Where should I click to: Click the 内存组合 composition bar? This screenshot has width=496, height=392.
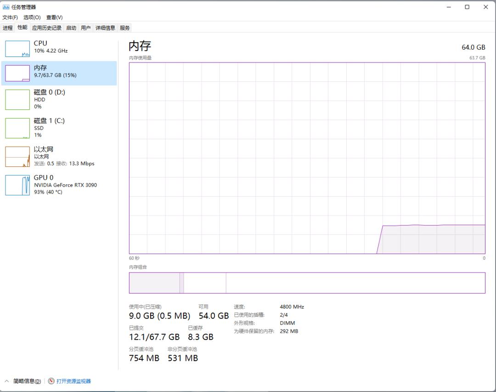[x=307, y=283]
